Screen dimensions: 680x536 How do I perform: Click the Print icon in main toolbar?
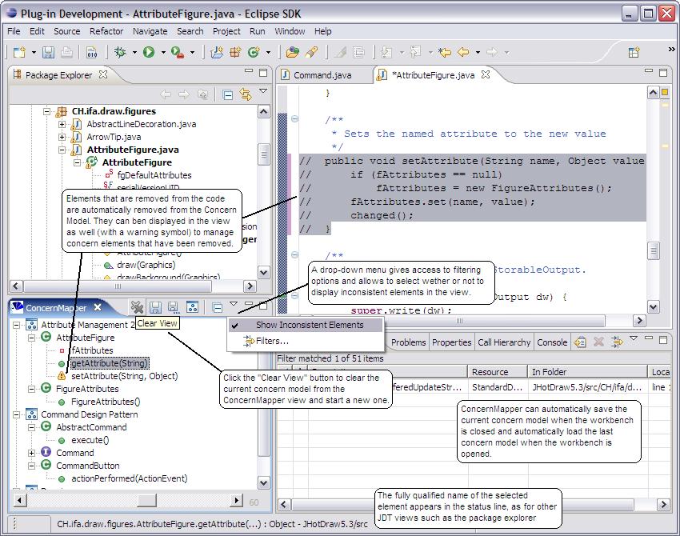point(66,53)
